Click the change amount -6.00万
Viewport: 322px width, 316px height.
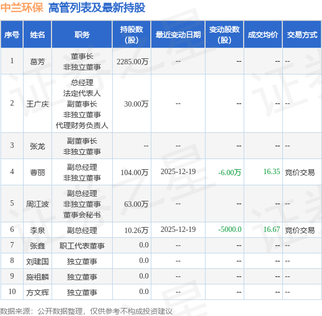point(230,172)
